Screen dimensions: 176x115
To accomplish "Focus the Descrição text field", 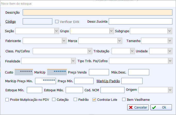I will [97, 12].
